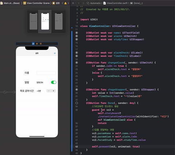Click the 설정 navigation title
This screenshot has height=155, width=175.
(x=37, y=53)
